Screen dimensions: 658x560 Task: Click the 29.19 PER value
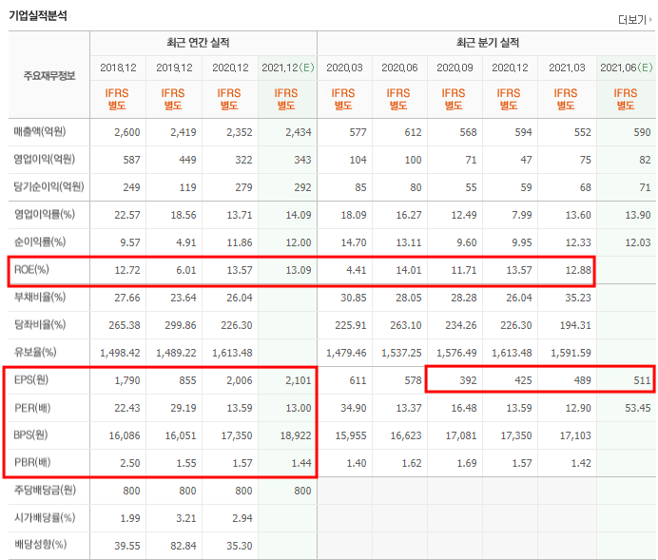184,408
